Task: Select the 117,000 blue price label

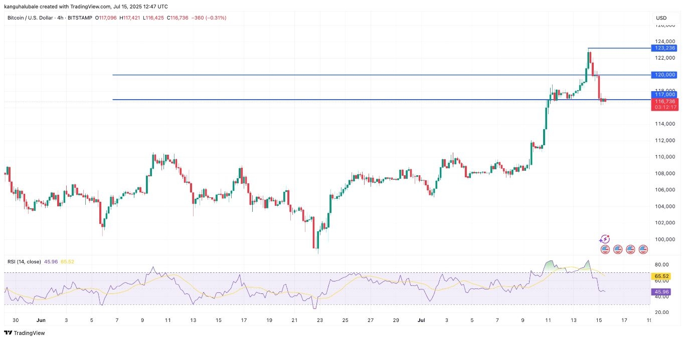Action: [664, 94]
